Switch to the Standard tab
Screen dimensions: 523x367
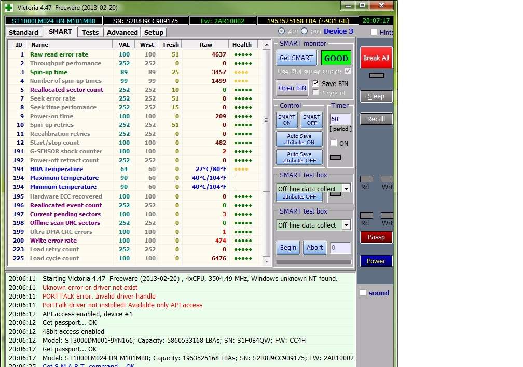coord(23,32)
